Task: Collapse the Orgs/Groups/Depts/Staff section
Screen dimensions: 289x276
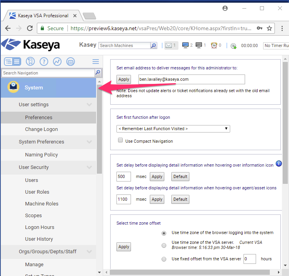Action: [x=89, y=252]
